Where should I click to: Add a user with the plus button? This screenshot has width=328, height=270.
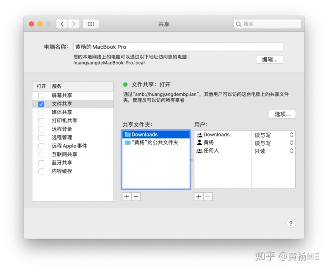[199, 197]
